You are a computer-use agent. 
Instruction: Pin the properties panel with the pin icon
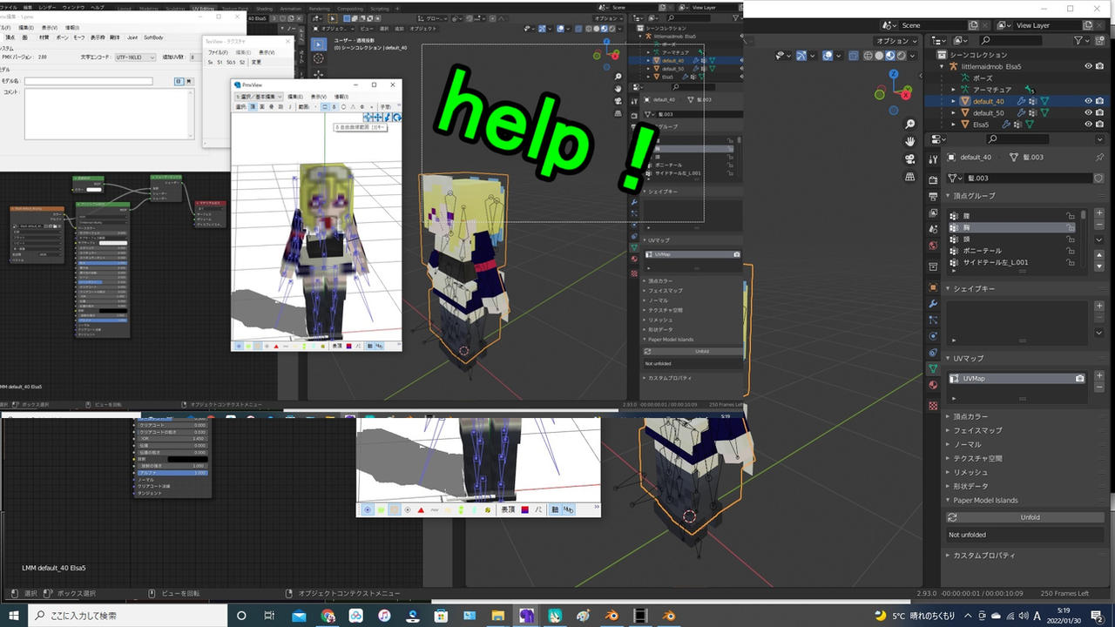(x=1100, y=155)
